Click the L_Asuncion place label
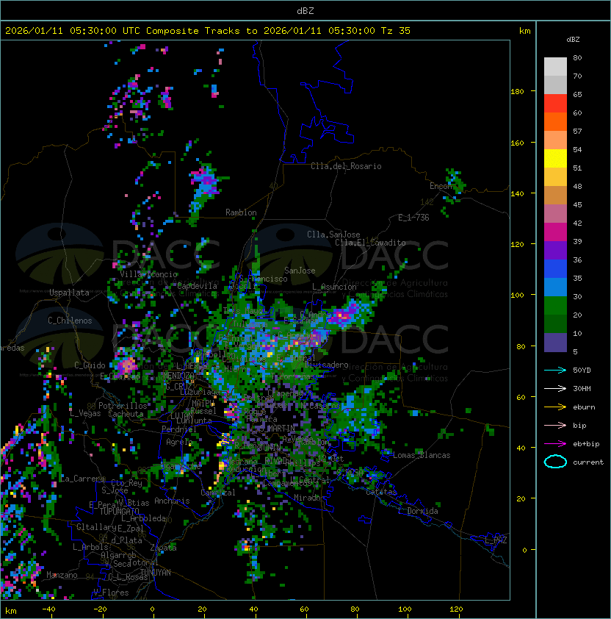Image resolution: width=611 pixels, height=619 pixels. tap(334, 287)
